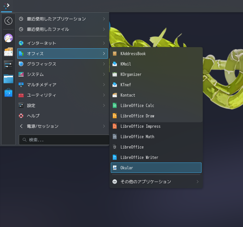
Task: Expand 設定 submenu chevron
Action: tap(104, 105)
